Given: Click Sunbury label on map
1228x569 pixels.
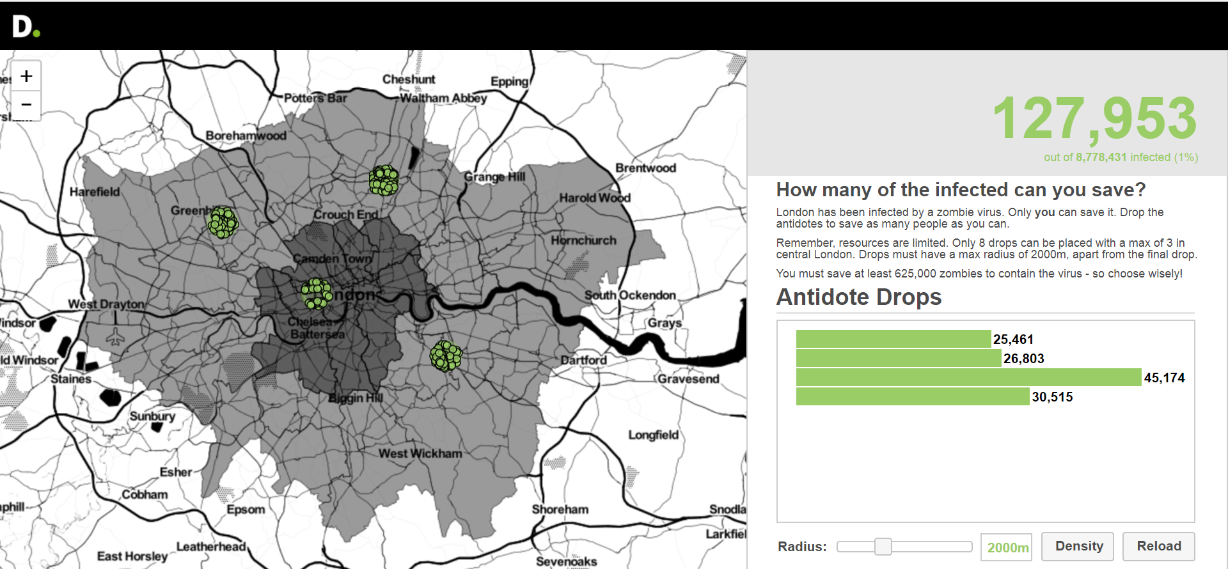Looking at the screenshot, I should tap(152, 416).
